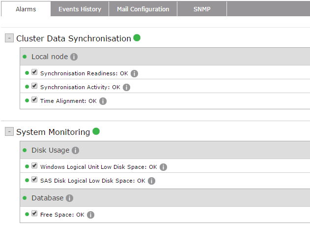Open info icon for Synchronisation Activity
The height and width of the screenshot is (225, 310).
[x=126, y=87]
